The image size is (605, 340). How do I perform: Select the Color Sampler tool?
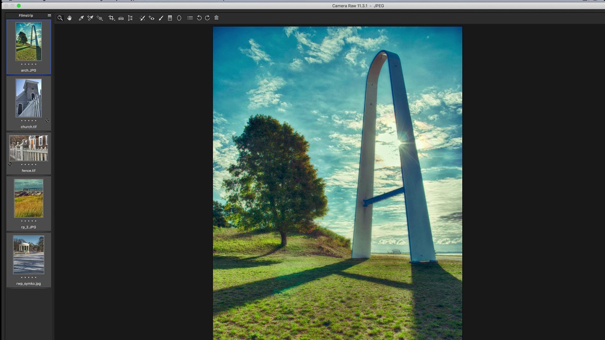(x=90, y=18)
